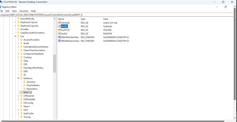Viewport: 237px width, 122px height.
Task: Expand the CentralizedAccessPolicies key
Action: tap(18, 47)
